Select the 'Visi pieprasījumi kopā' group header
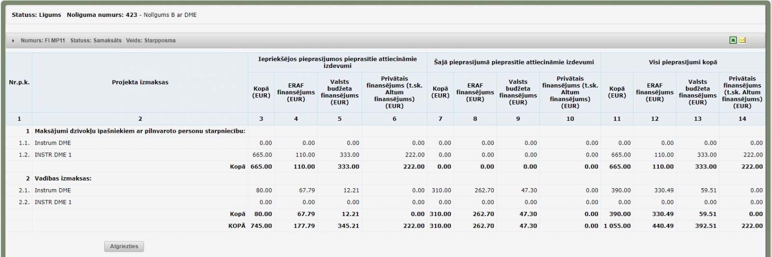Viewport: 772px width, 257px height. point(683,62)
